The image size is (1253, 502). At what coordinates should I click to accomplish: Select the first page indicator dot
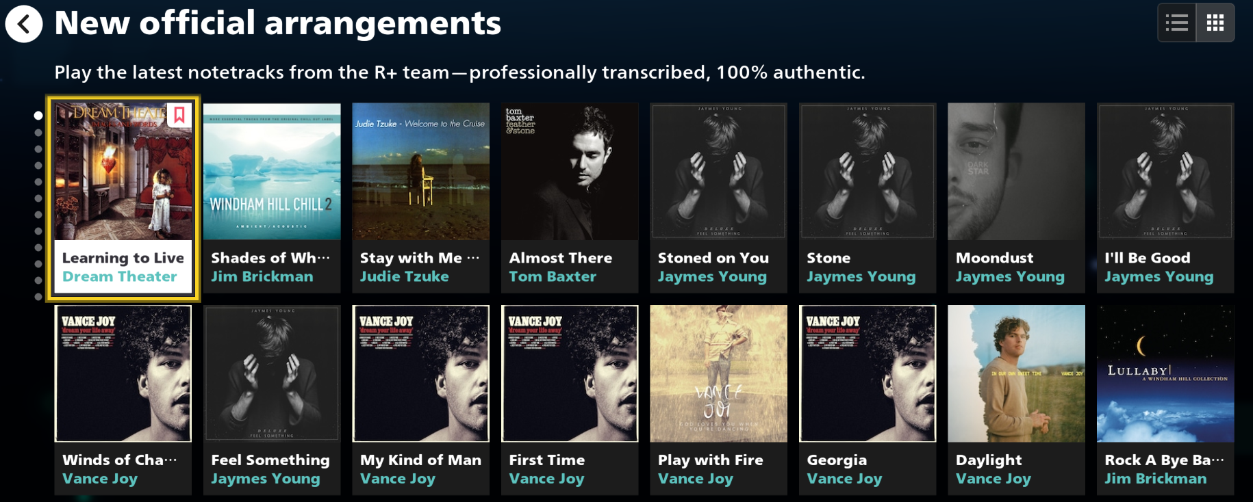[x=38, y=116]
